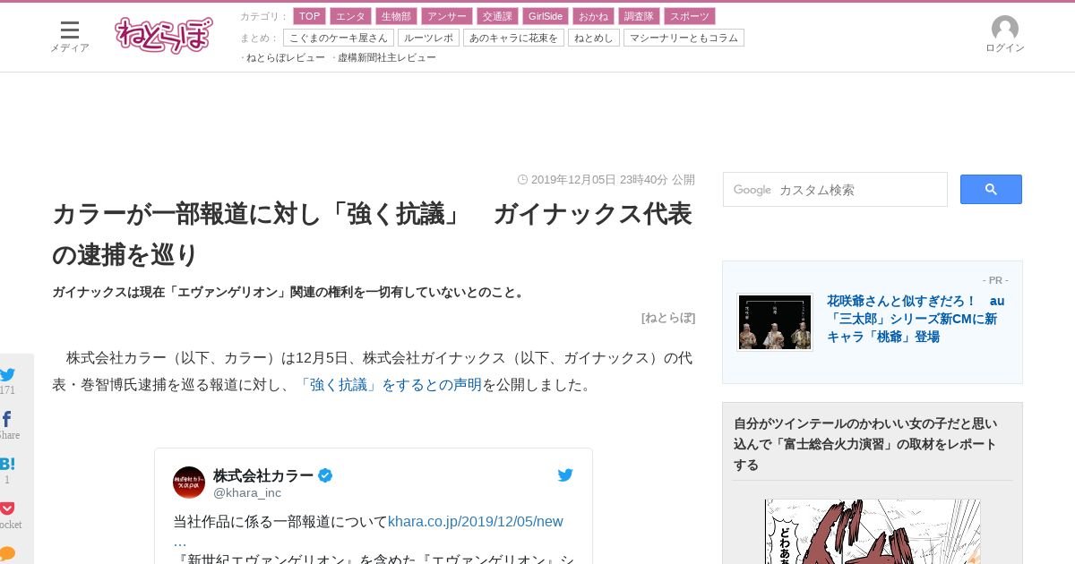Share article via Facebook sidebar icon
1075x564 pixels.
click(x=6, y=419)
